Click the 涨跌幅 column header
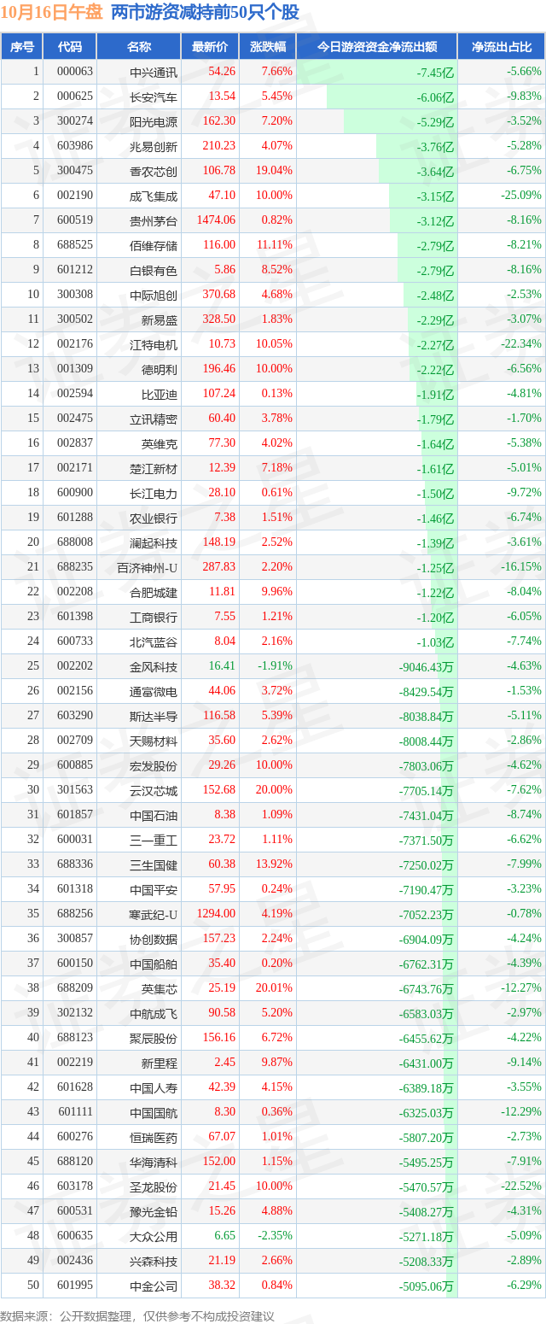Screen dimensions: 546x1324 (x=267, y=47)
